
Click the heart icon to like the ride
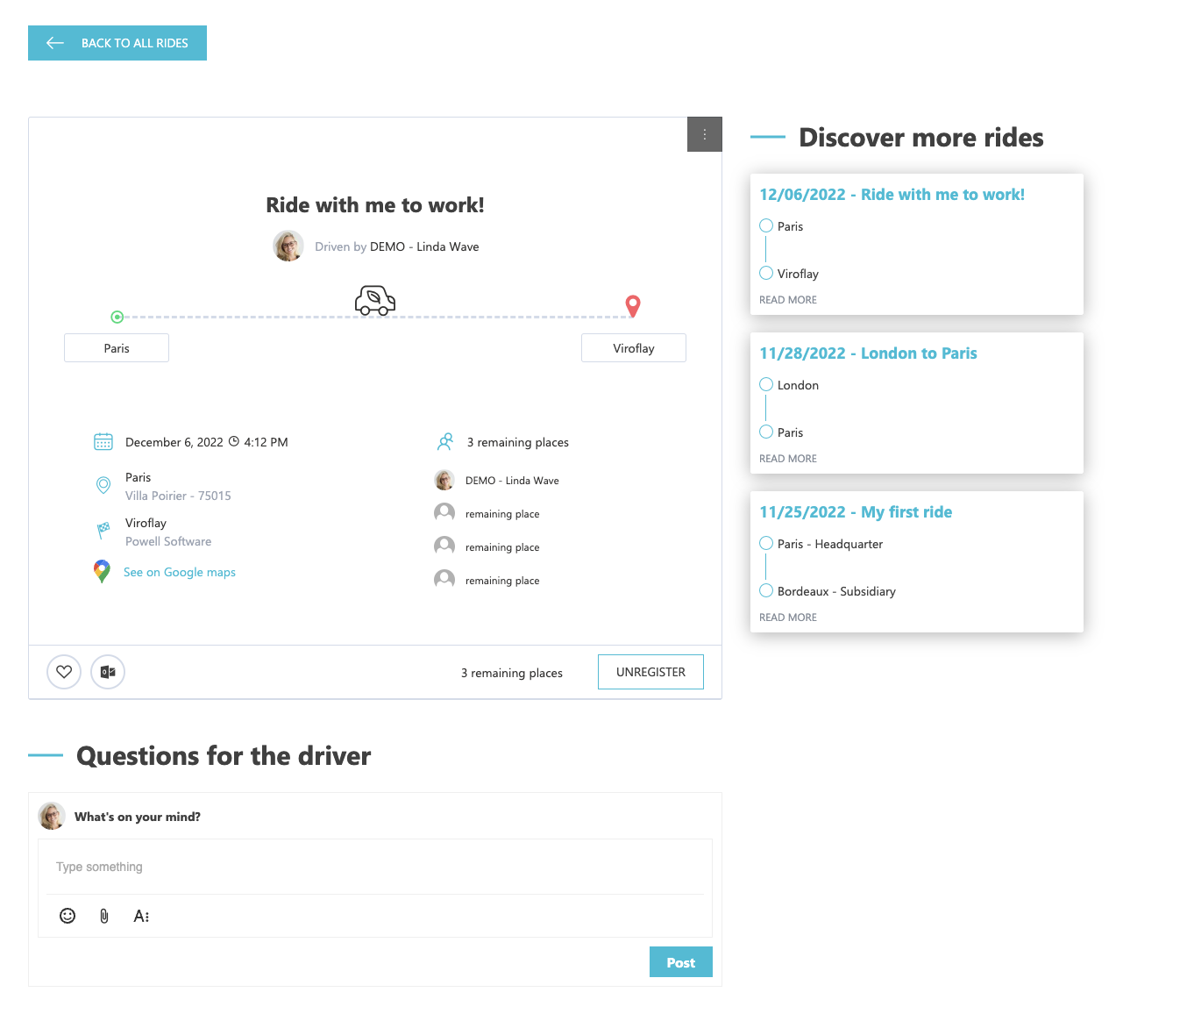pos(63,672)
